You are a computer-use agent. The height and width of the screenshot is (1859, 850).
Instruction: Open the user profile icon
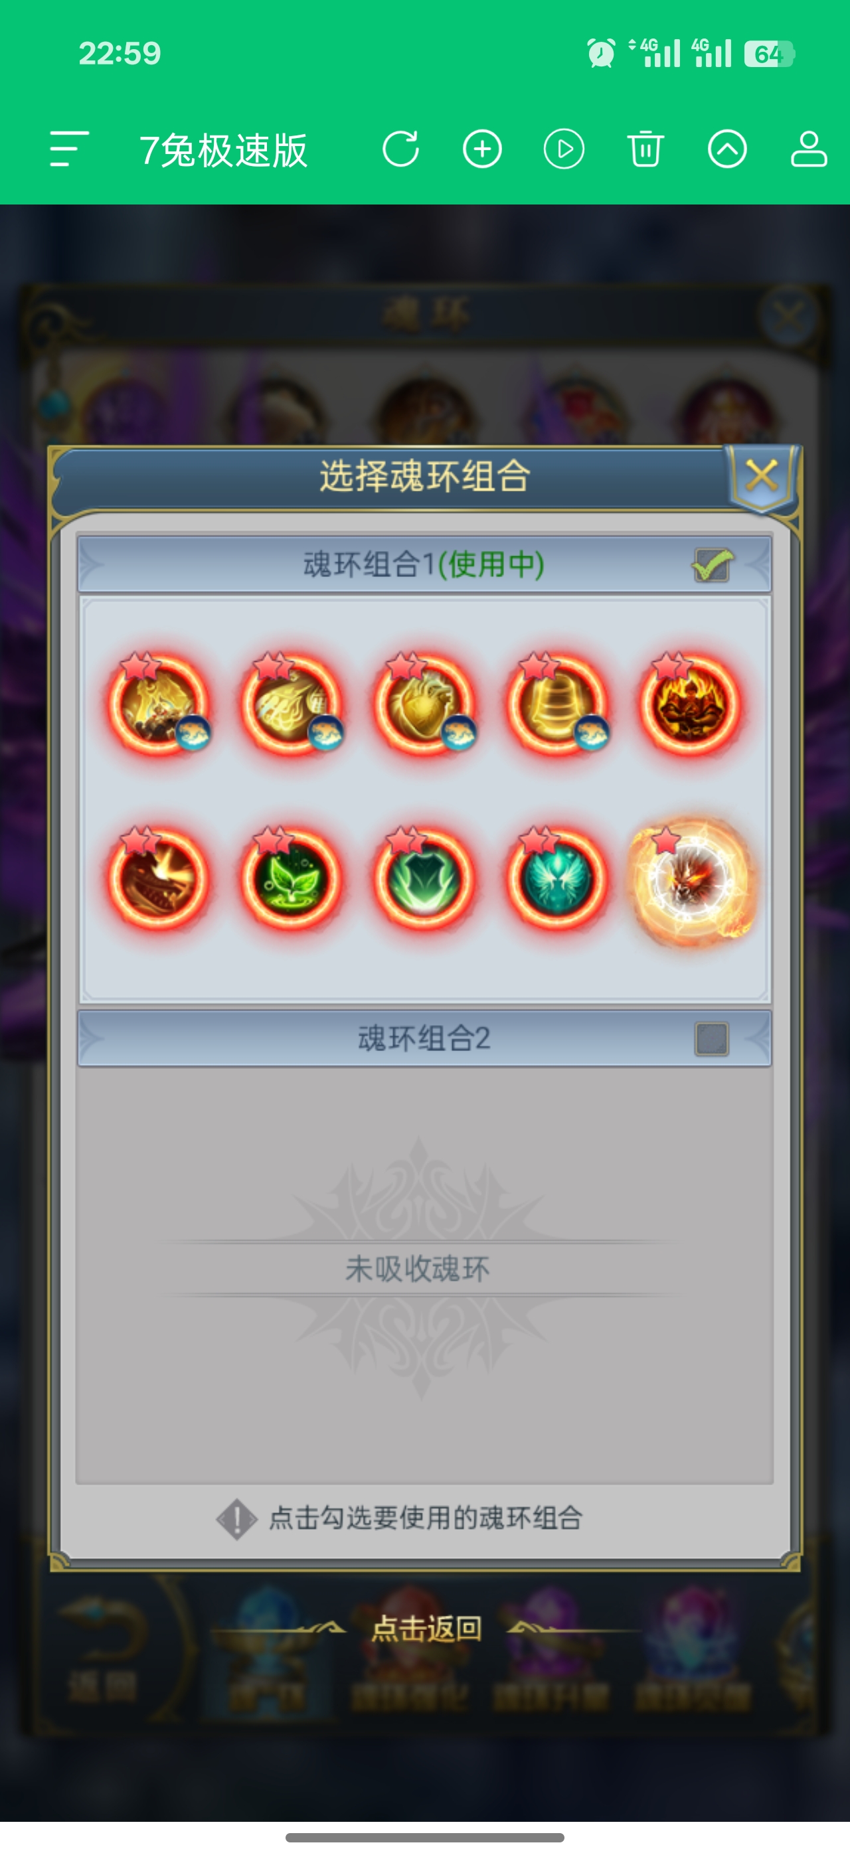click(x=808, y=149)
